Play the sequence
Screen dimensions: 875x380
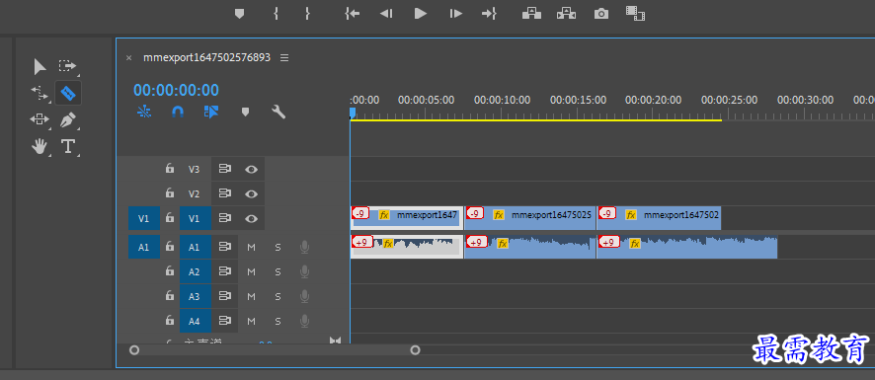tap(421, 14)
